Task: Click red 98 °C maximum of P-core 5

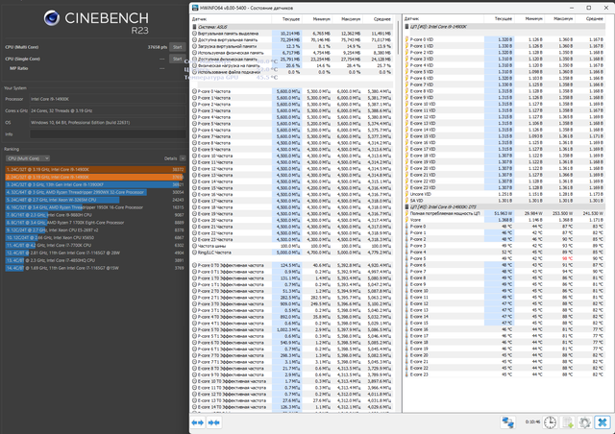Action: 567,258
